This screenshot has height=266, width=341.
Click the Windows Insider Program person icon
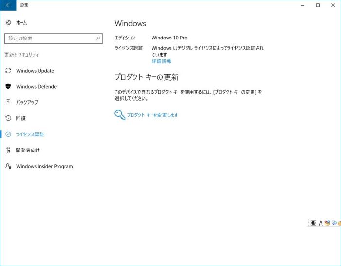(8, 166)
